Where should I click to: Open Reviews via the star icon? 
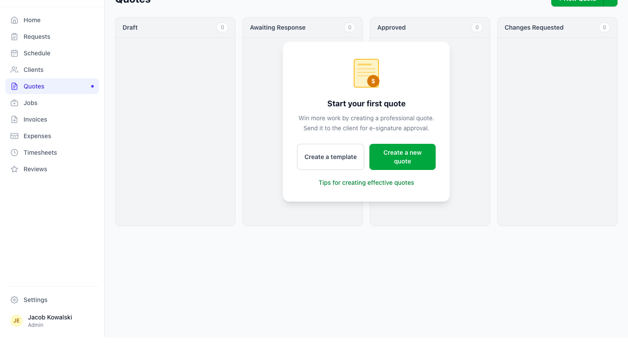point(14,169)
